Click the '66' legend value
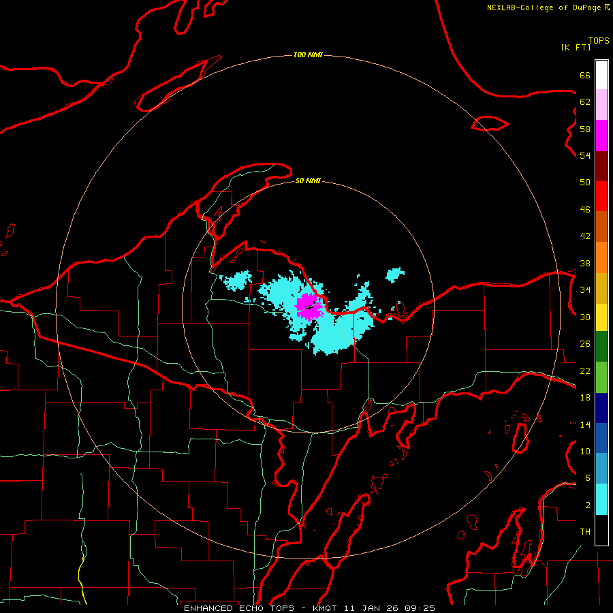 click(585, 75)
